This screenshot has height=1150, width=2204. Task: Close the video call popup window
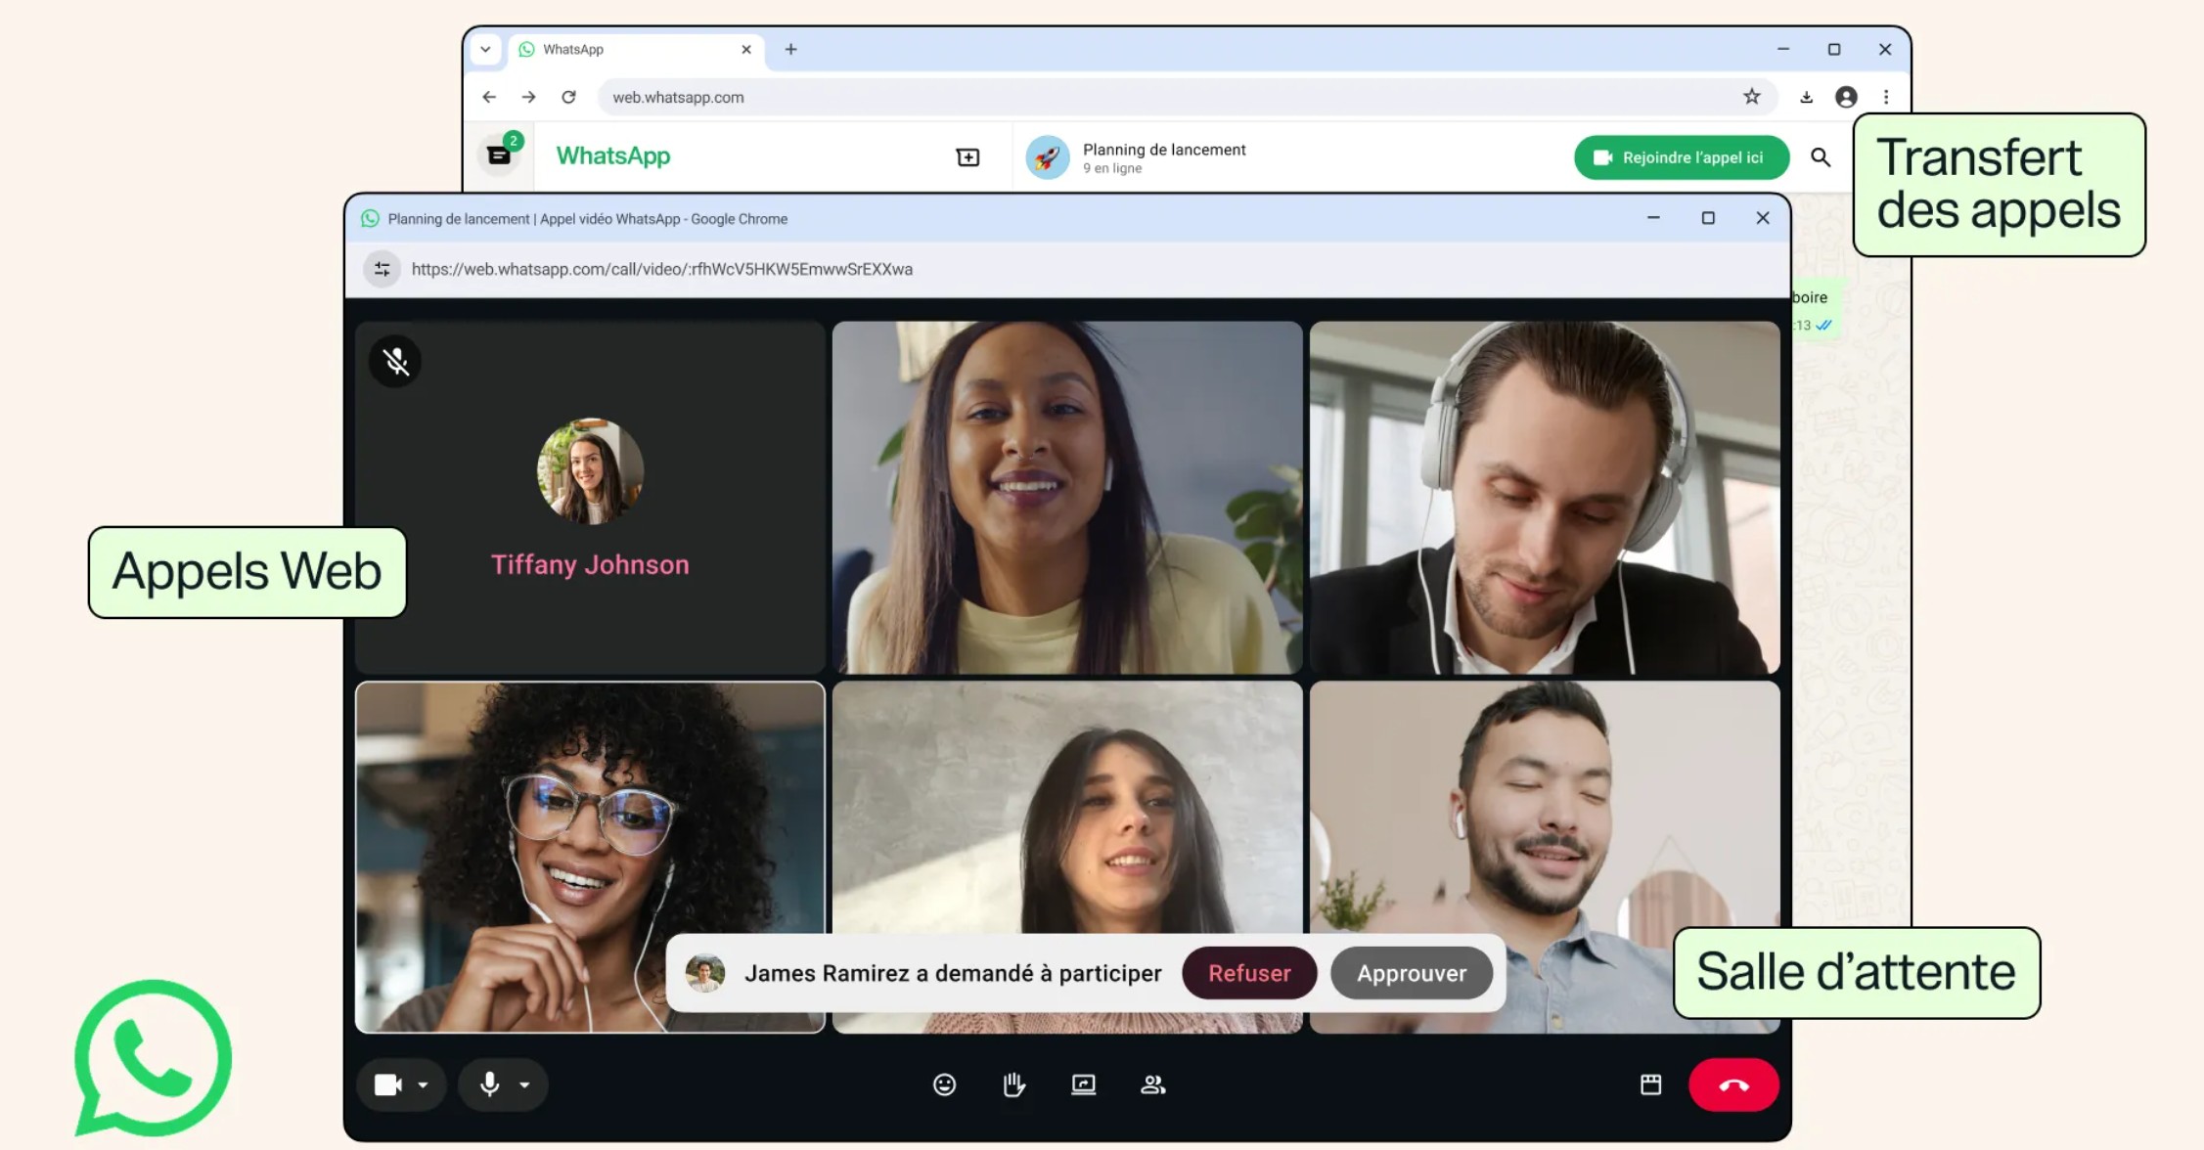coord(1763,218)
